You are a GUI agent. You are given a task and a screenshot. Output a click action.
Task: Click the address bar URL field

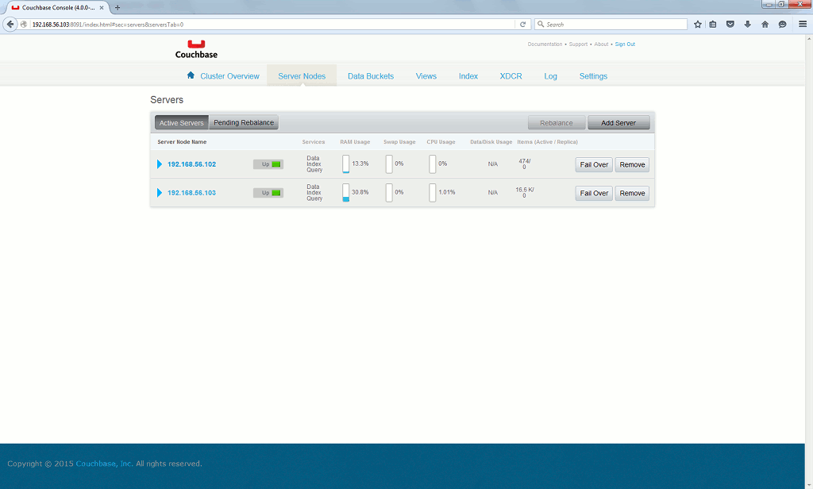pyautogui.click(x=272, y=25)
